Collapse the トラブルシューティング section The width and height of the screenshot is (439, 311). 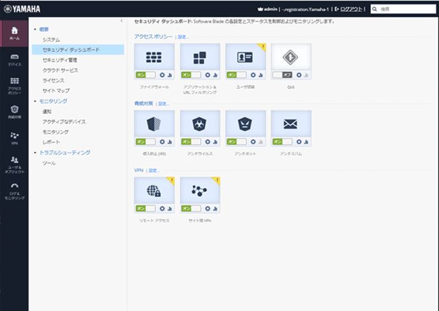pos(34,152)
